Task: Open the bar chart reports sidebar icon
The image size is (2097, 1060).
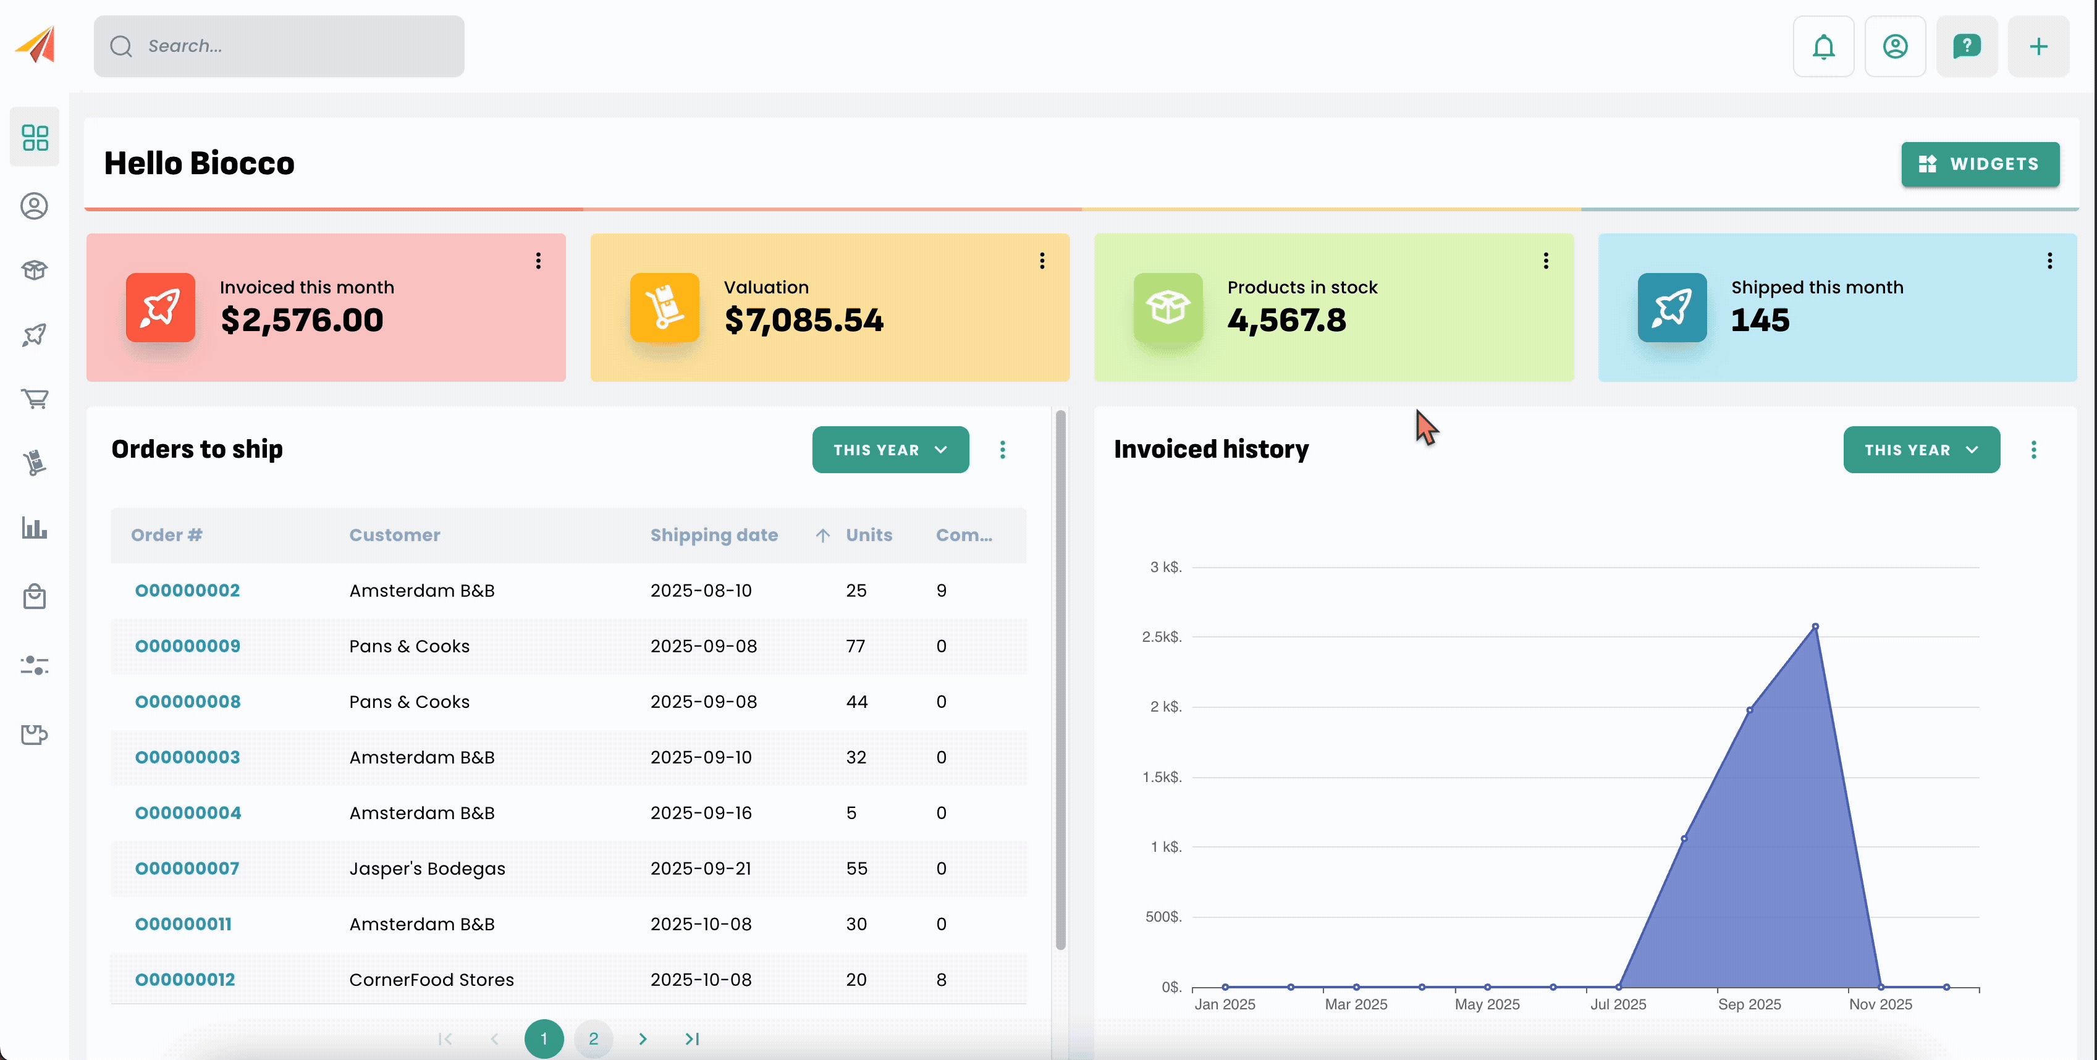Action: pyautogui.click(x=34, y=528)
